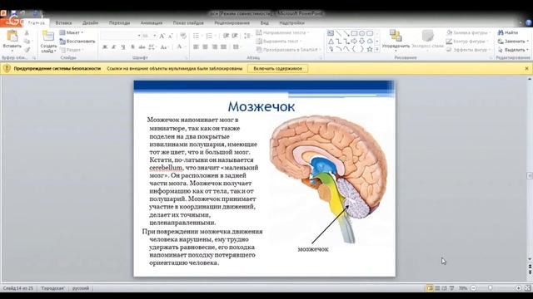The image size is (533, 299).
Task: Open the File tab orange button
Action: point(11,22)
